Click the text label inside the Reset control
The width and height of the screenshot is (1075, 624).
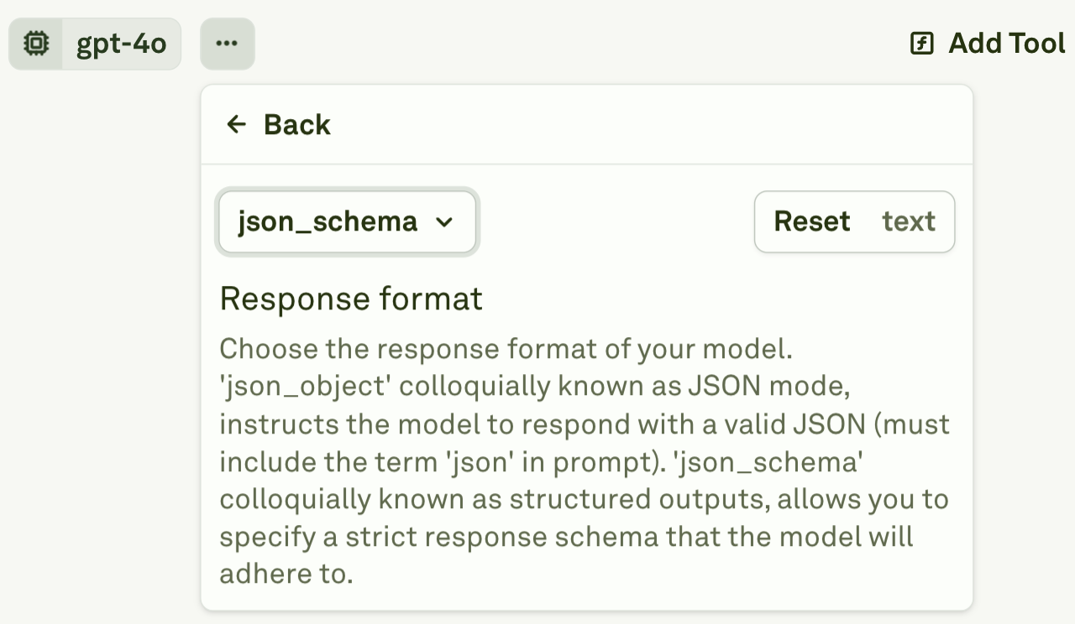908,221
